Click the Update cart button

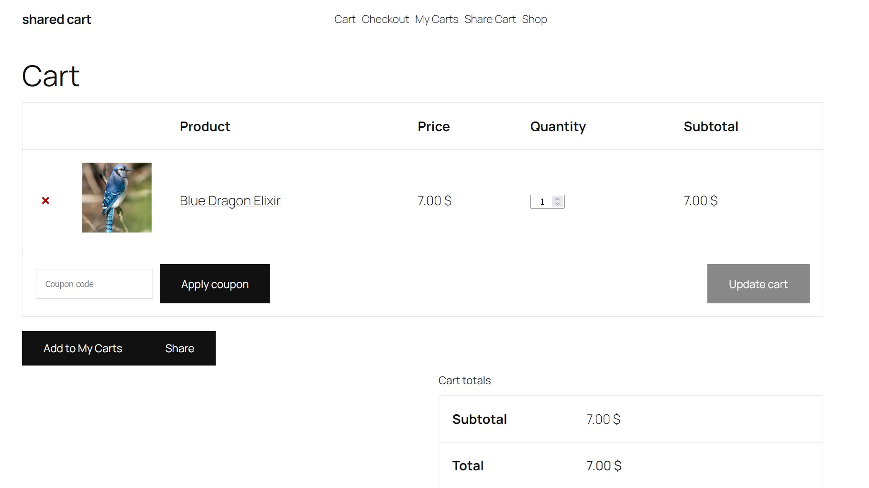758,284
